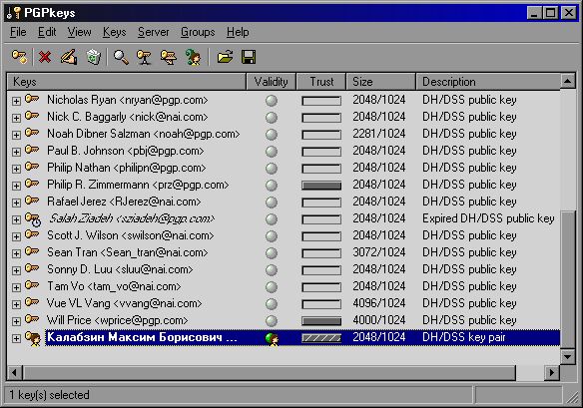Click the vertical scrollbar up arrow

coord(568,81)
